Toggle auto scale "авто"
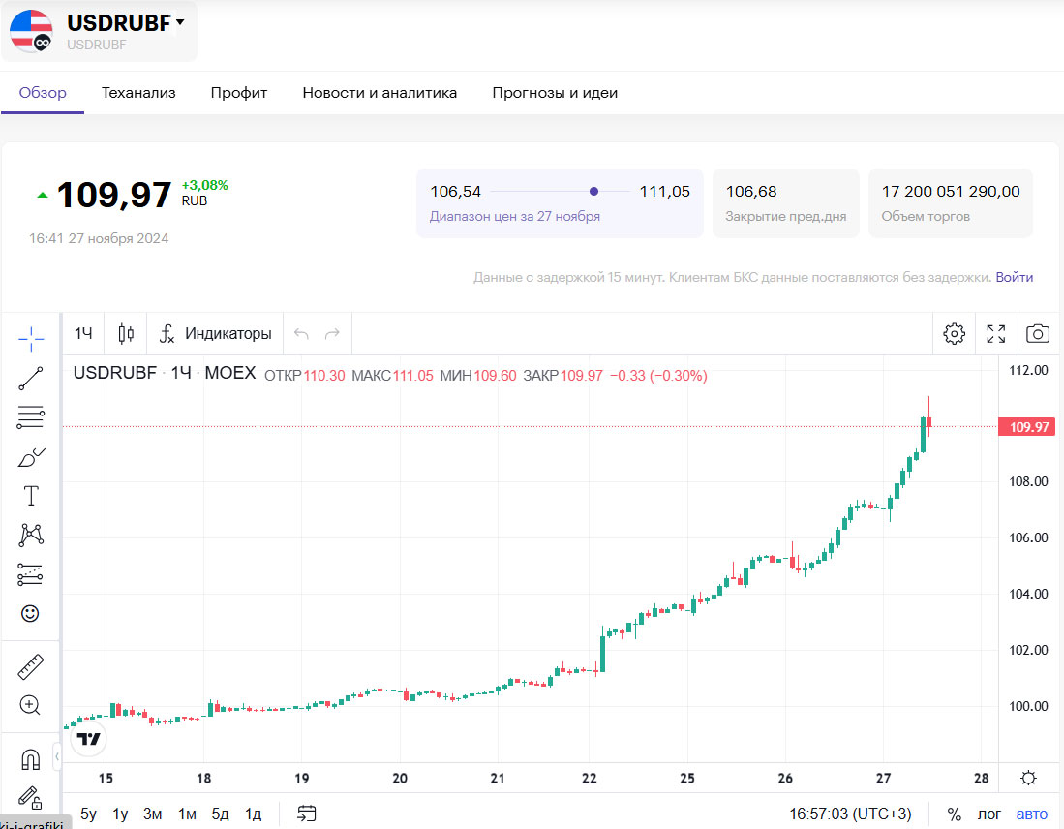1064x829 pixels. coord(1032,814)
